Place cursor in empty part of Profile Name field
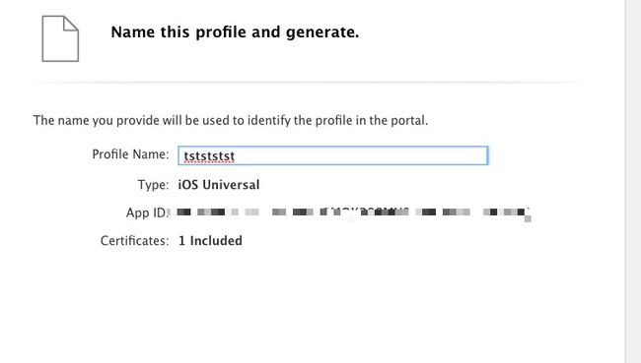 pos(360,155)
